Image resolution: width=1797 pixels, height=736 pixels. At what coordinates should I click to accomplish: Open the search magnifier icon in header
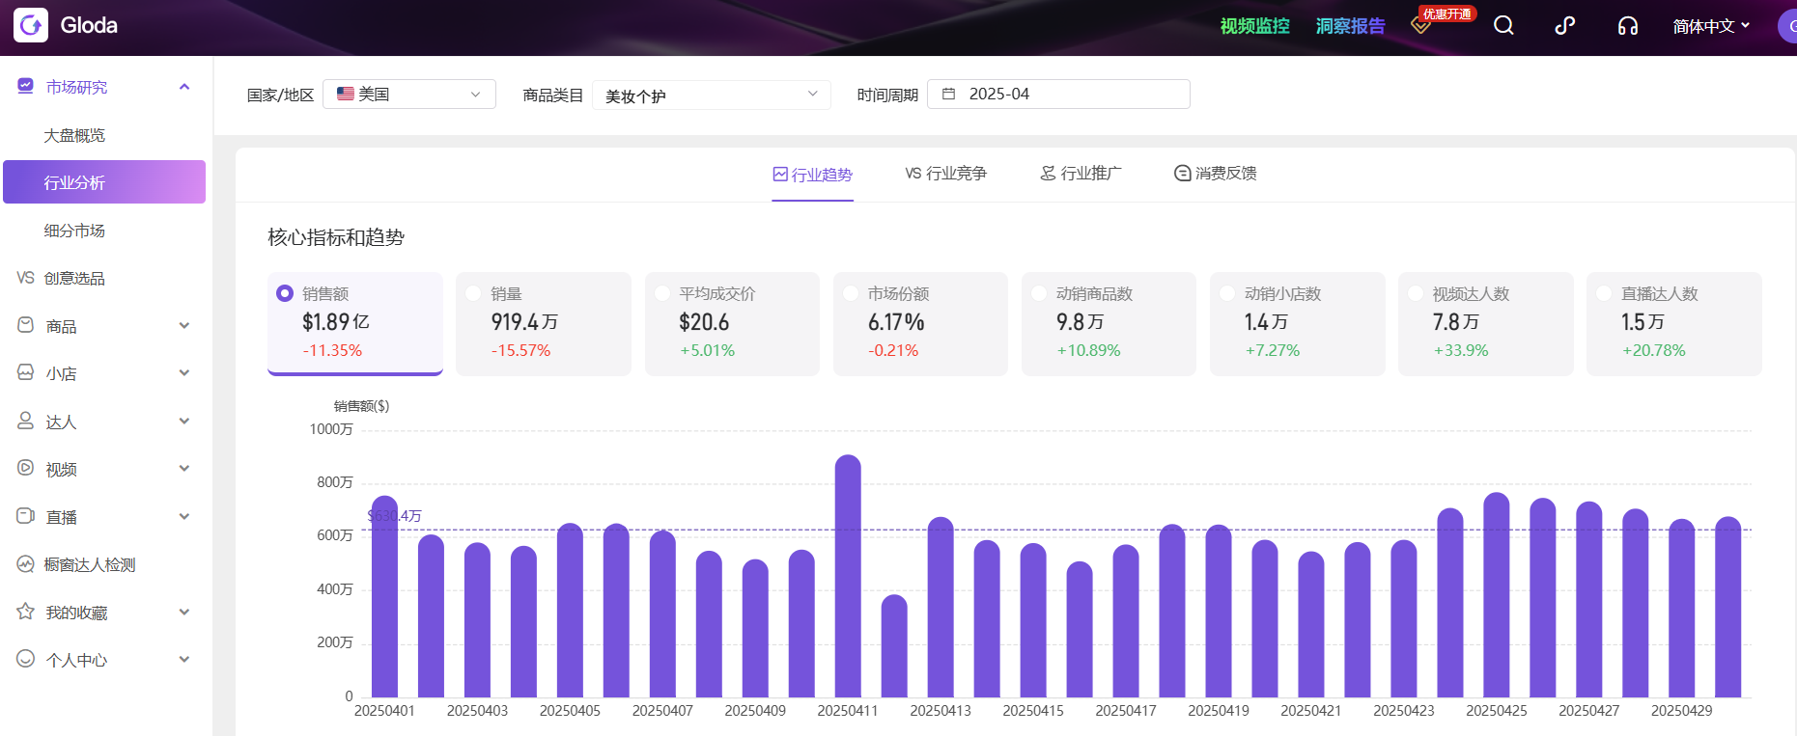tap(1503, 26)
